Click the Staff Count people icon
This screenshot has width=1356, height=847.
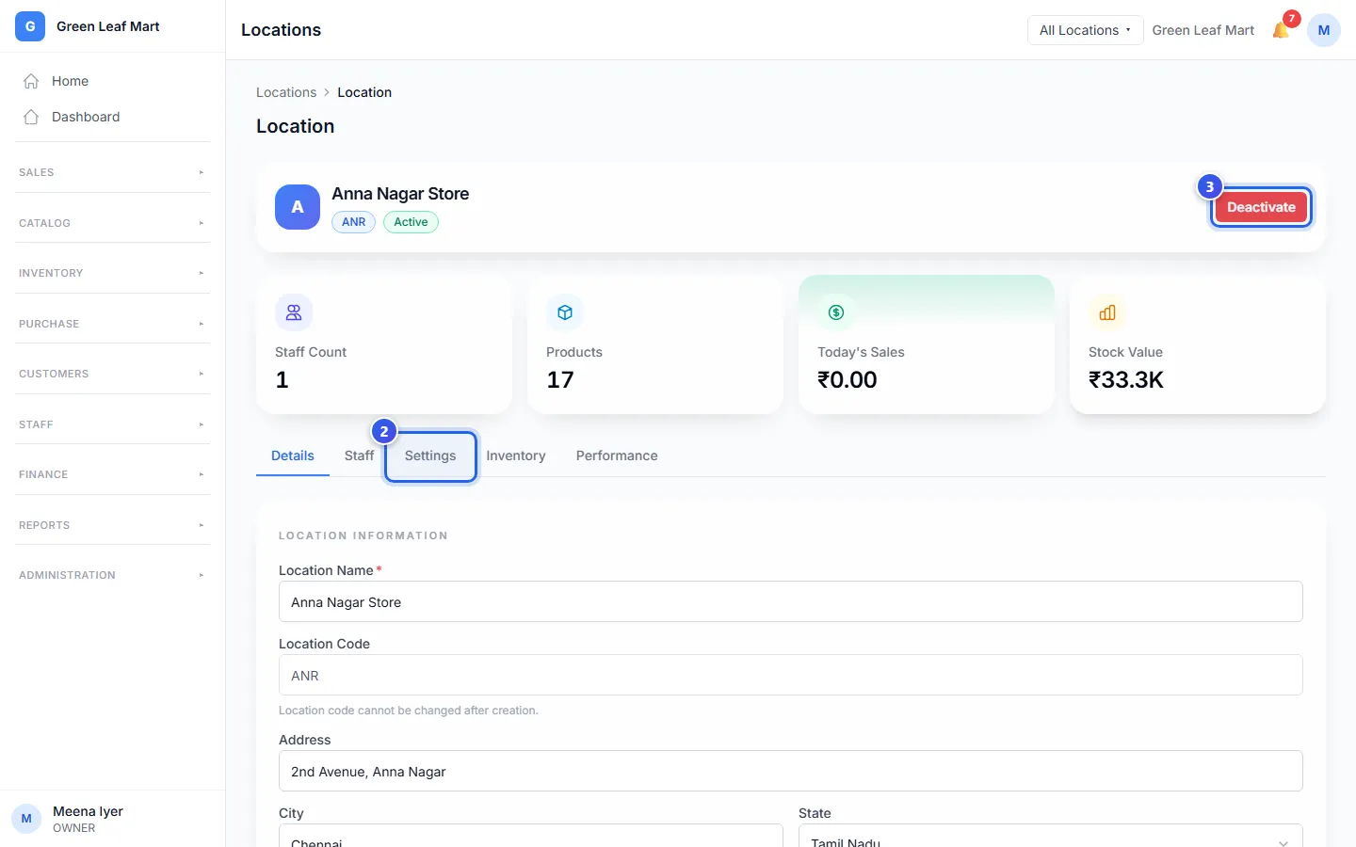click(x=294, y=312)
